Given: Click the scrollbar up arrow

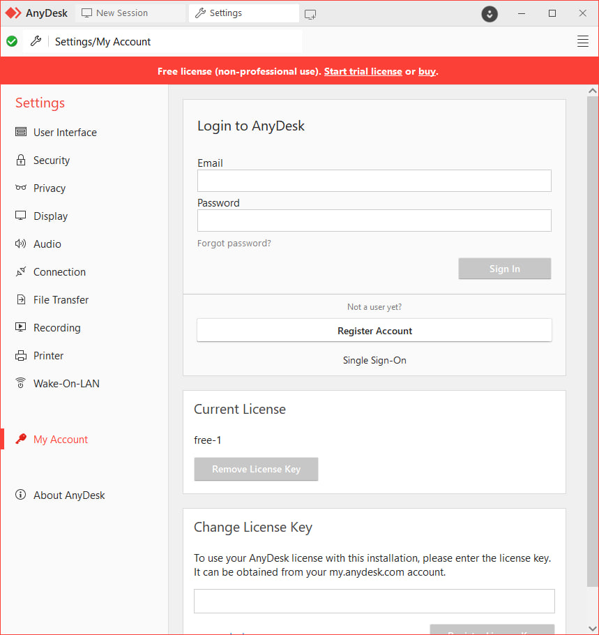Looking at the screenshot, I should (593, 91).
